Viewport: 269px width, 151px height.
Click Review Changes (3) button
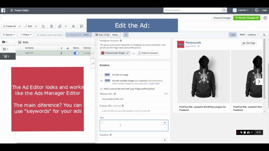[247, 18]
